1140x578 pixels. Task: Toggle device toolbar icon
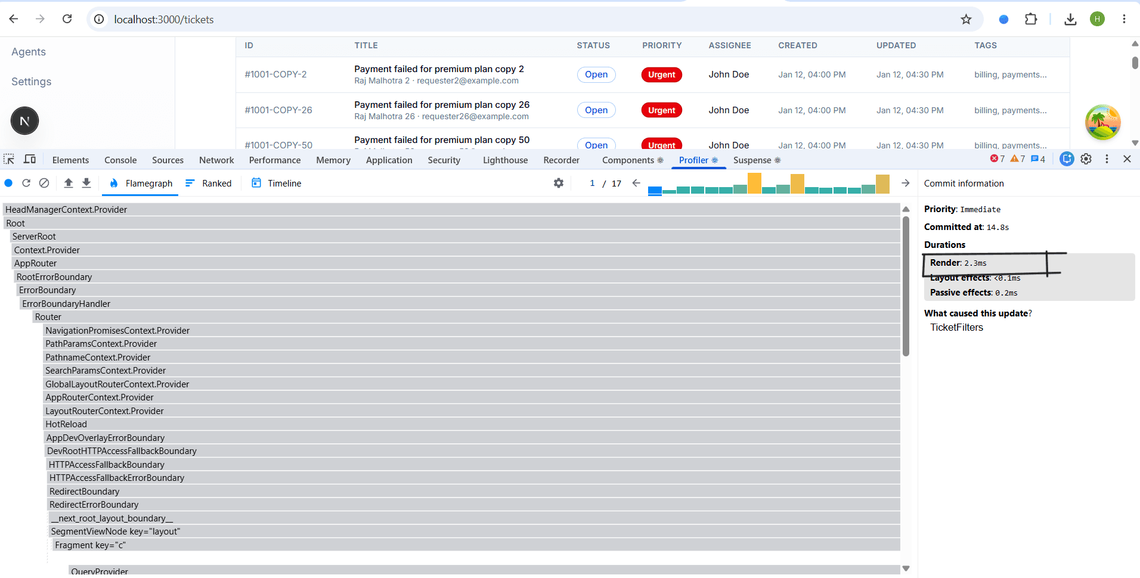30,159
